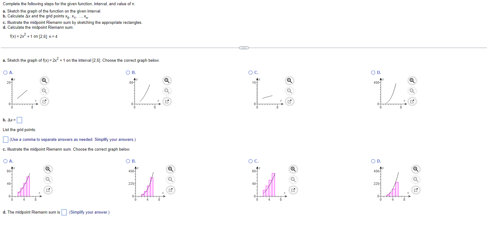
Task: Click the grid points answer box
Action: click(x=5, y=139)
